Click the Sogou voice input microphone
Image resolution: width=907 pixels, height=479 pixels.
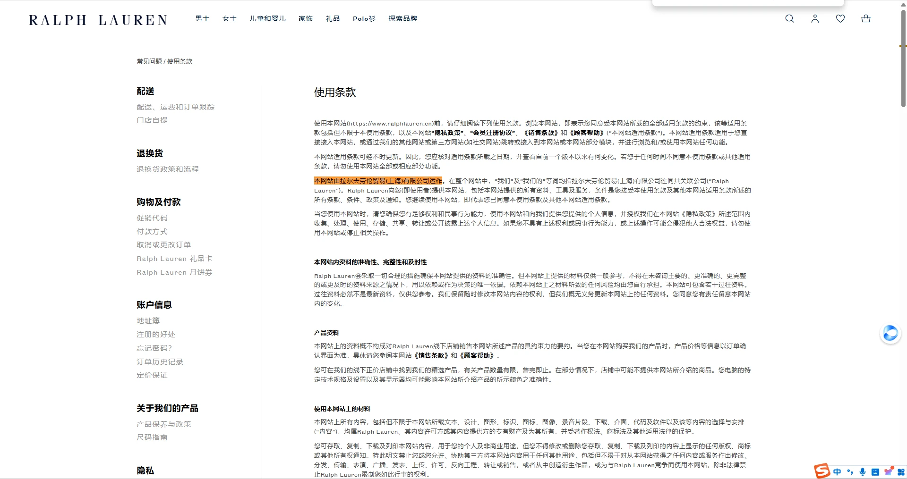click(x=863, y=472)
